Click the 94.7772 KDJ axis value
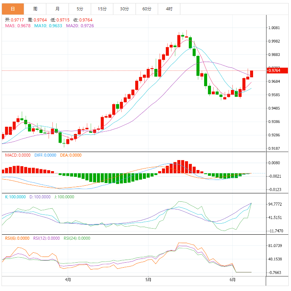 pyautogui.click(x=275, y=204)
